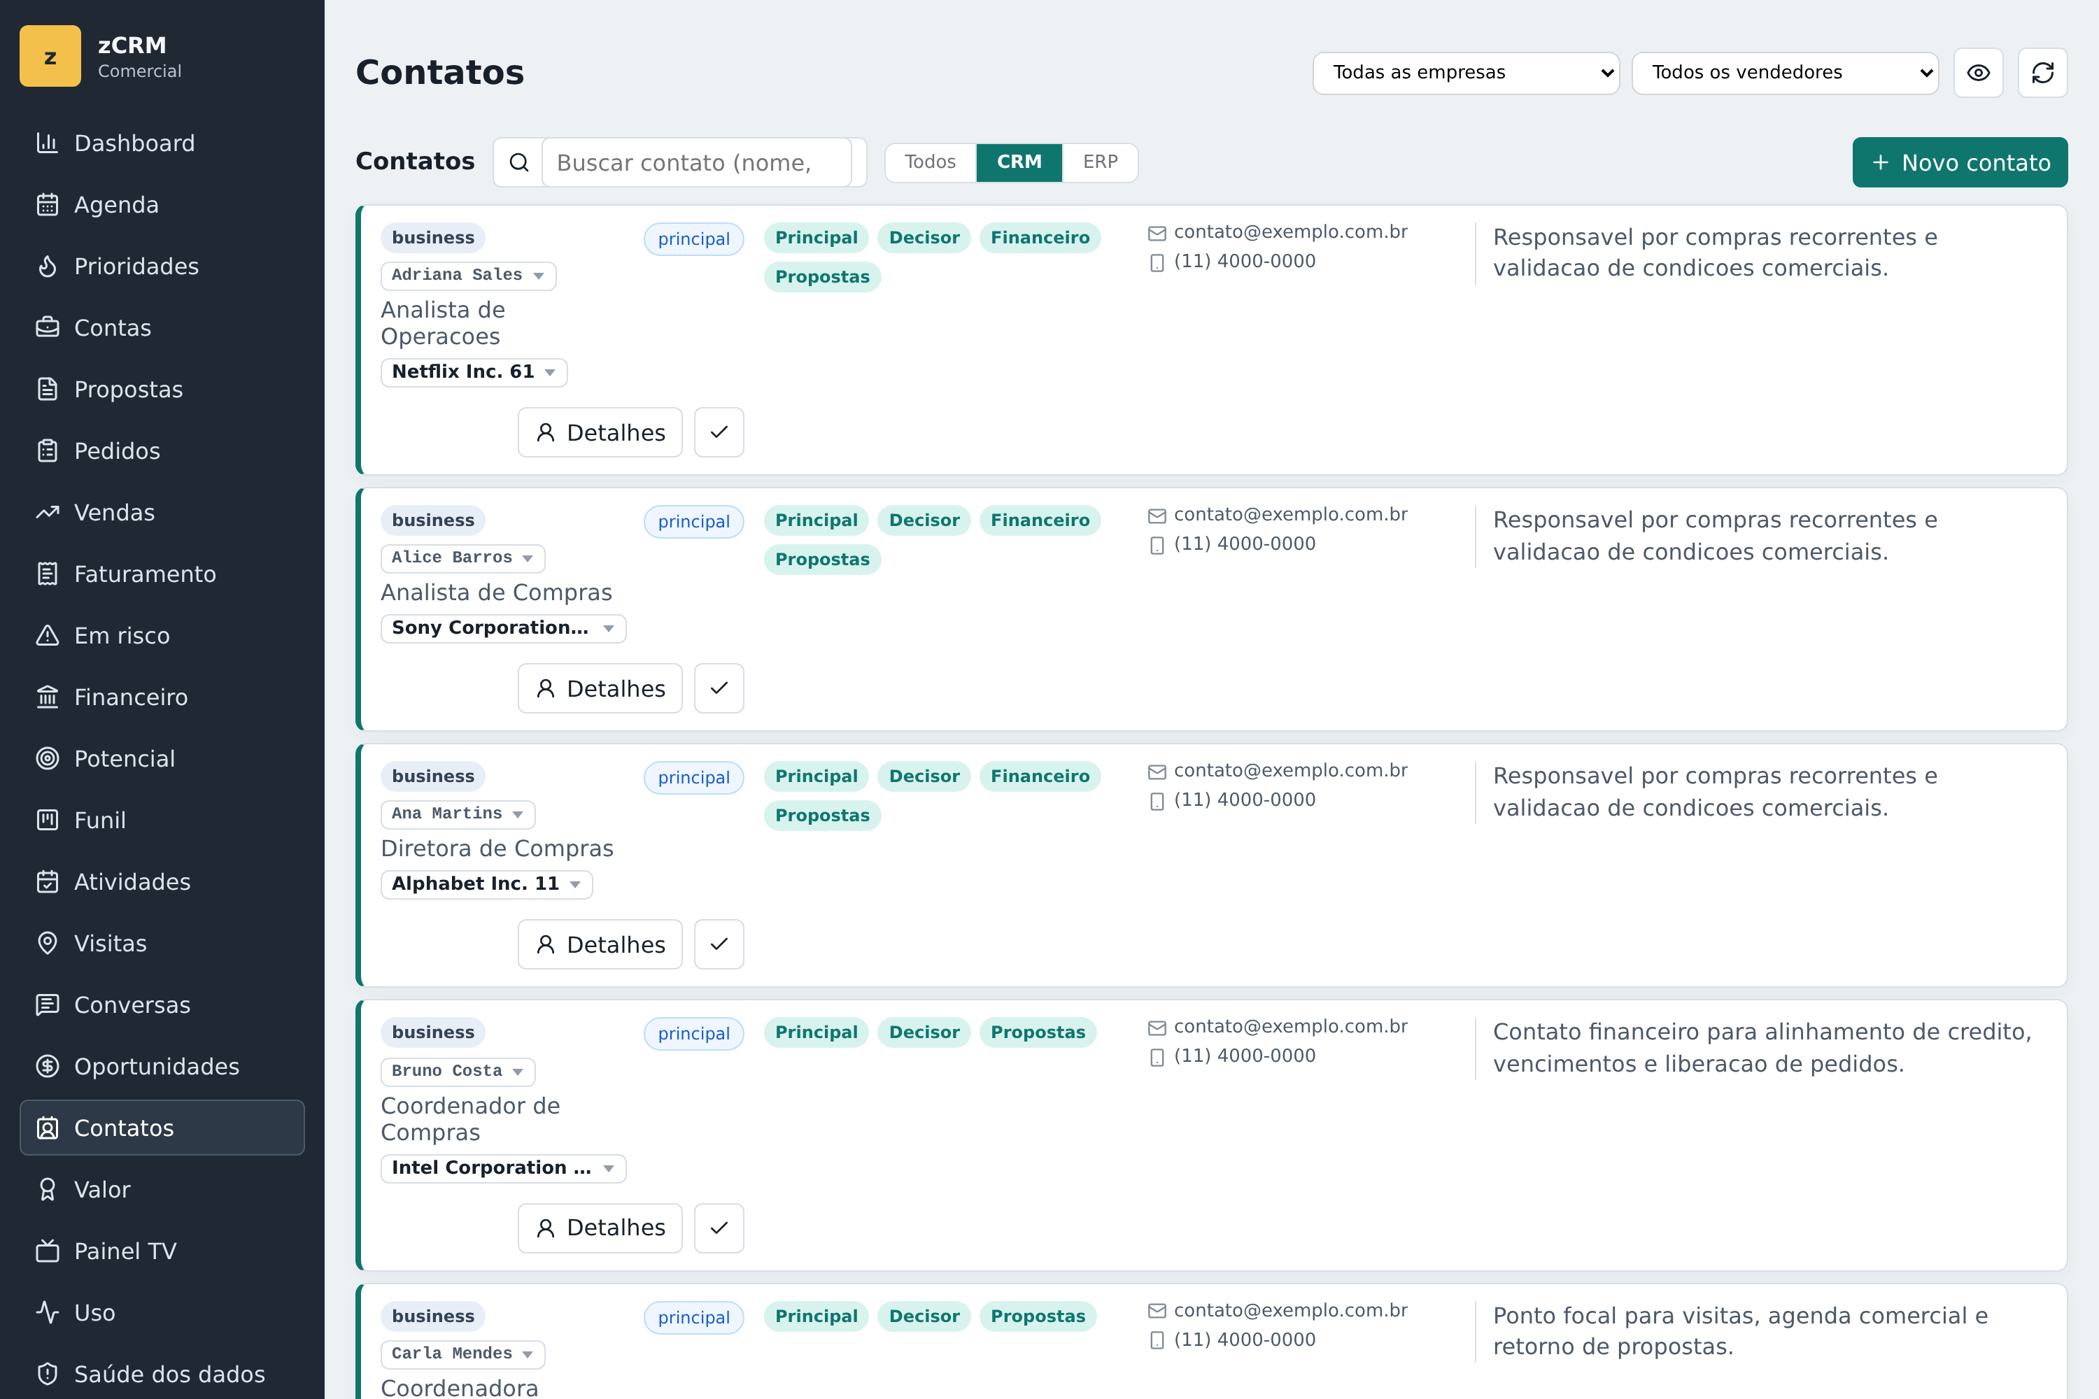
Task: Click the zCRM logo icon
Action: [x=50, y=56]
